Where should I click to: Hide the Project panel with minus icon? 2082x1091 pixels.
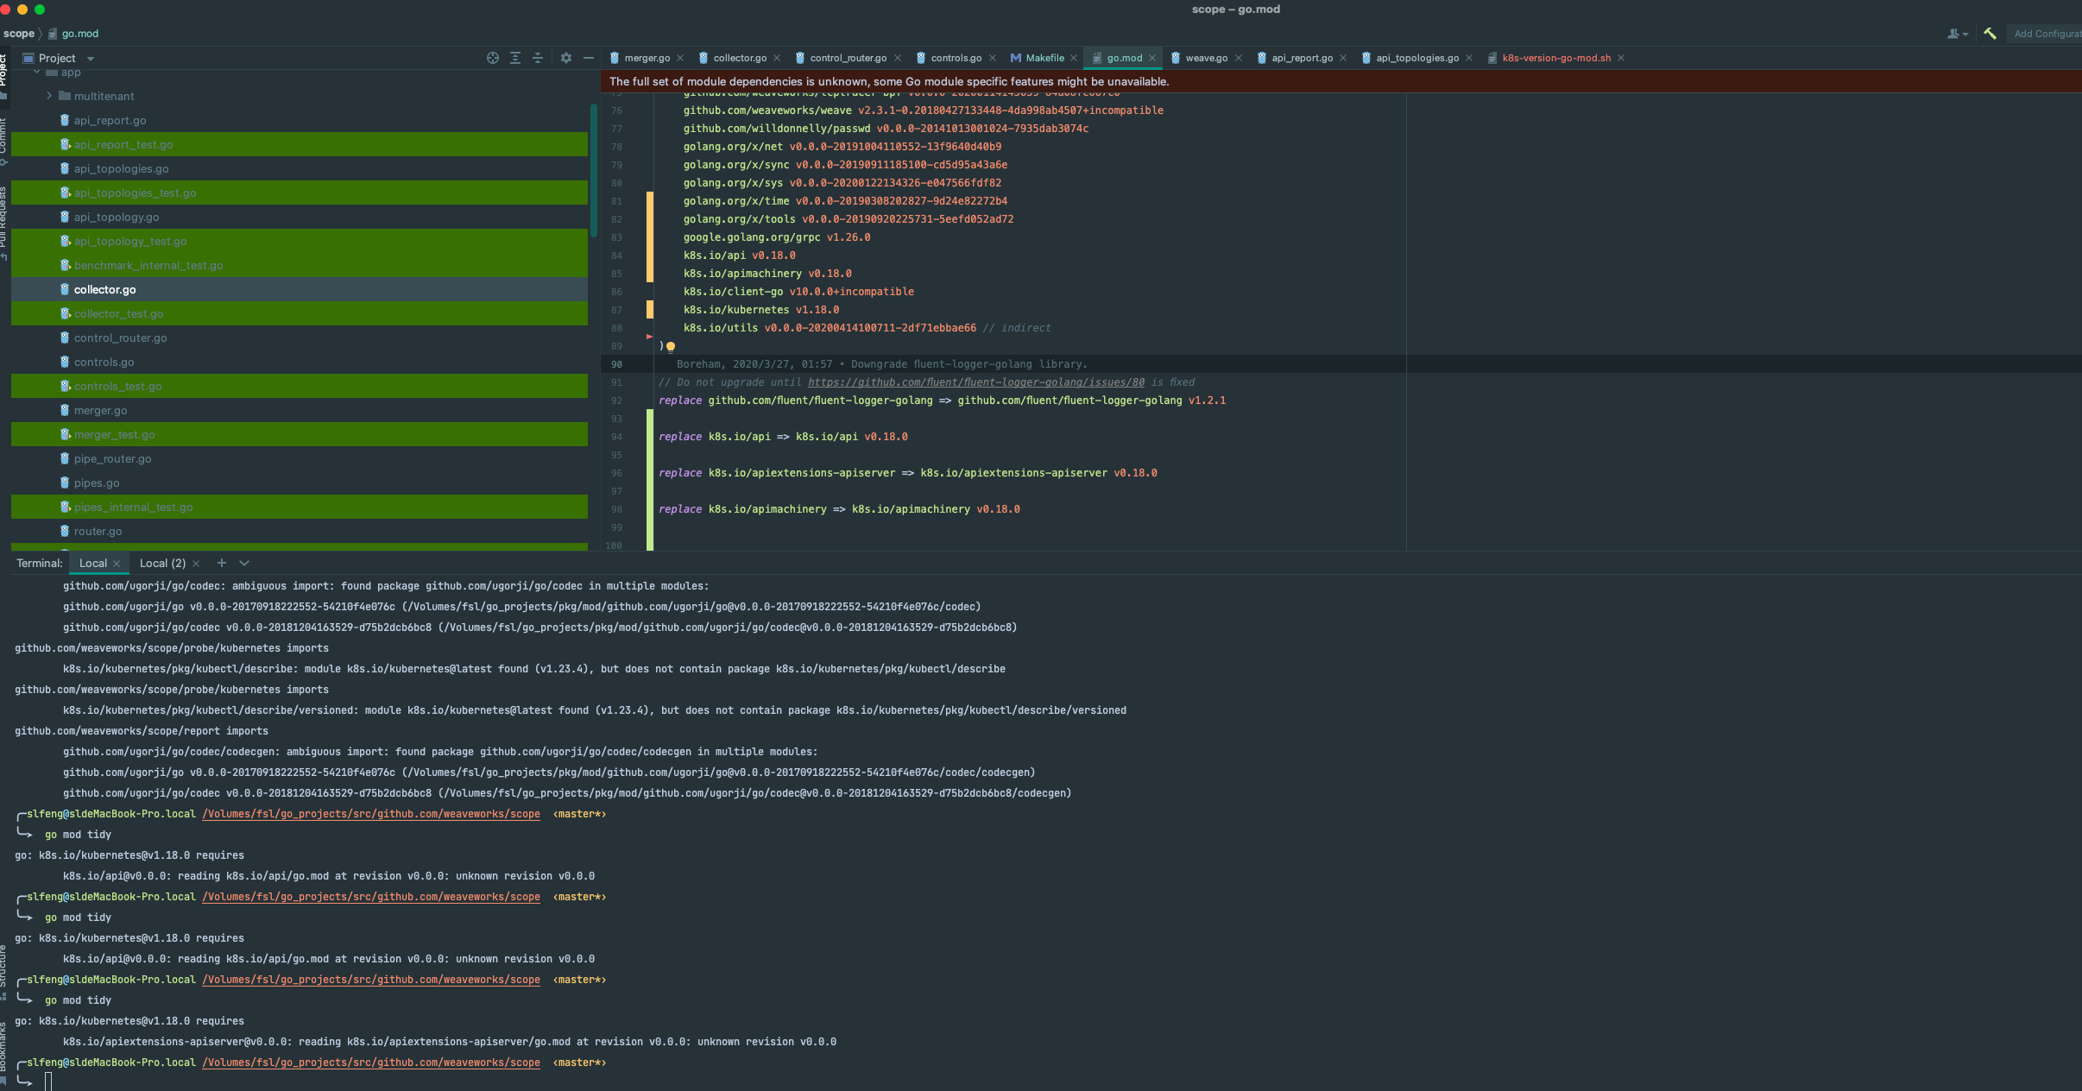(x=589, y=58)
